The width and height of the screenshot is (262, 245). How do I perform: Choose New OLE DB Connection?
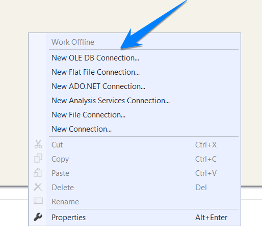click(x=95, y=58)
